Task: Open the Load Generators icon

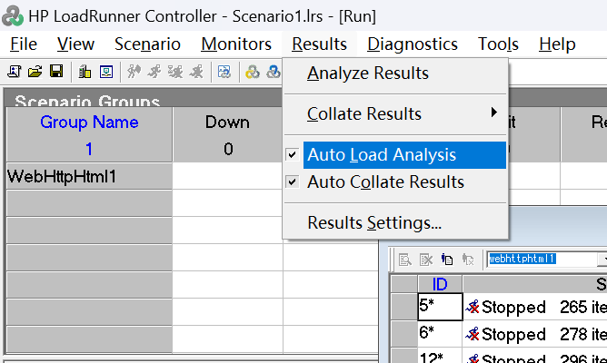Action: (85, 72)
